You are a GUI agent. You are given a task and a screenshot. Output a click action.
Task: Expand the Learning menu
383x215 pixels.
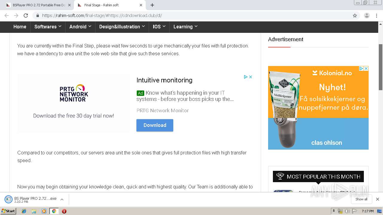[186, 27]
